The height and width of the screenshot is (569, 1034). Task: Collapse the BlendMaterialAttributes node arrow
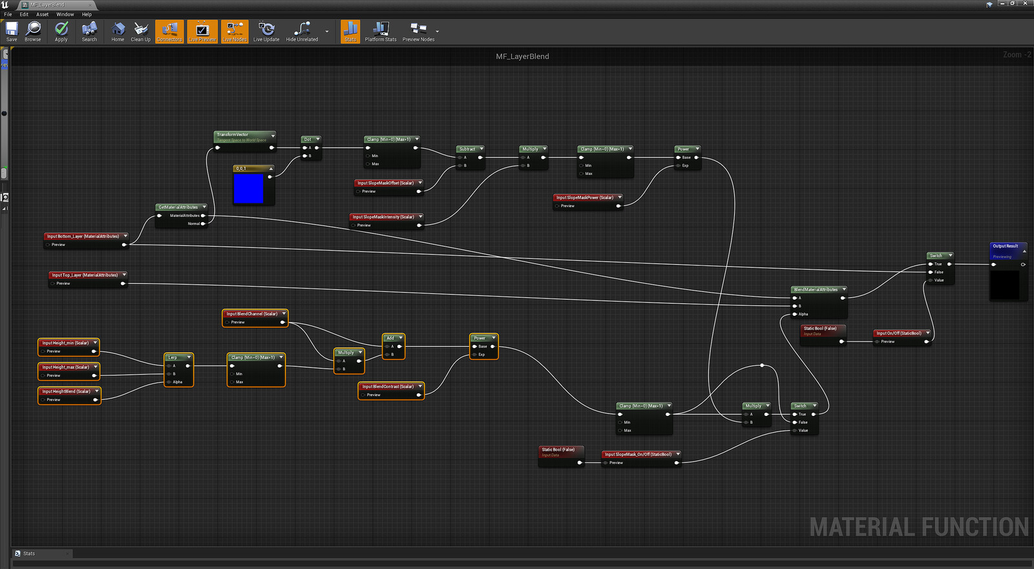843,289
